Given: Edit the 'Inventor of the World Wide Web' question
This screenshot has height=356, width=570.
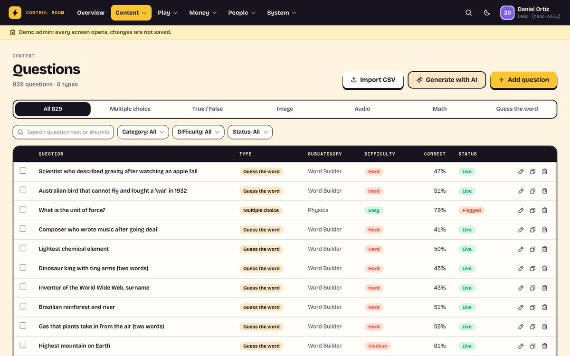Looking at the screenshot, I should point(521,288).
